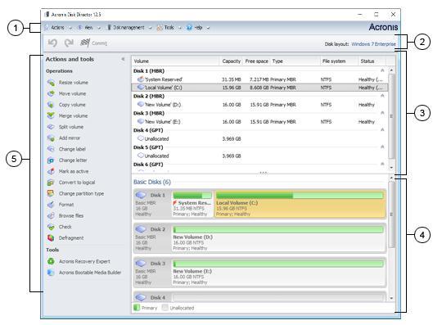Collapse the Disk 3 (MBR) group

pyautogui.click(x=382, y=113)
